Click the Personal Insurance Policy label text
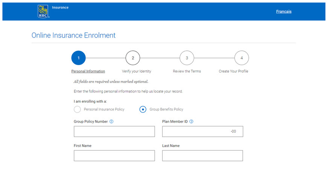327x172 pixels. click(x=104, y=109)
